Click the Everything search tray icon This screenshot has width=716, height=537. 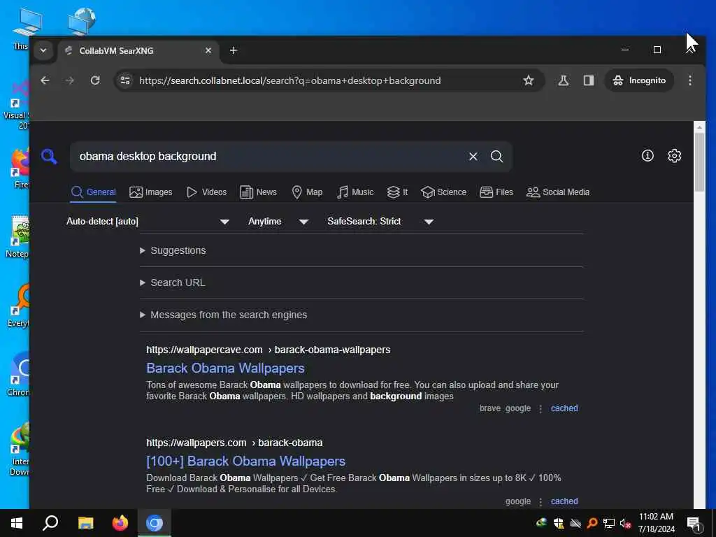point(592,523)
